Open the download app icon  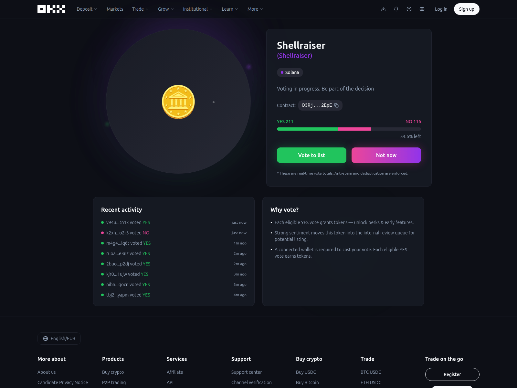point(383,9)
